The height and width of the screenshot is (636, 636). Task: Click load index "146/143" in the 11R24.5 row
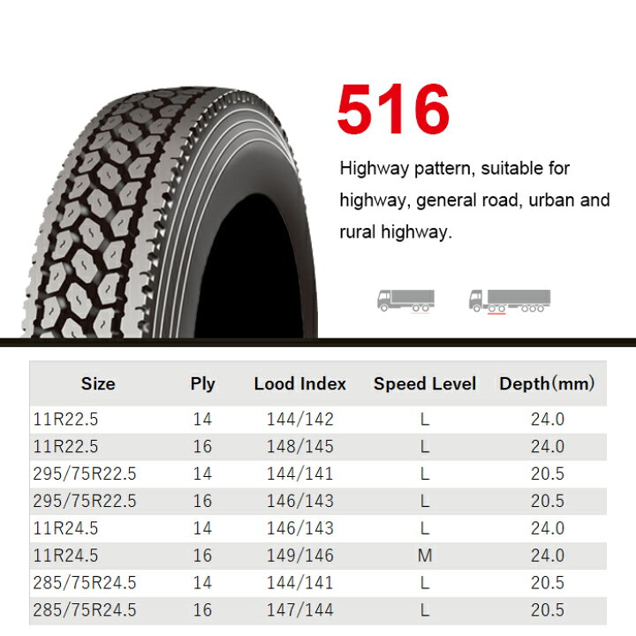click(x=300, y=528)
